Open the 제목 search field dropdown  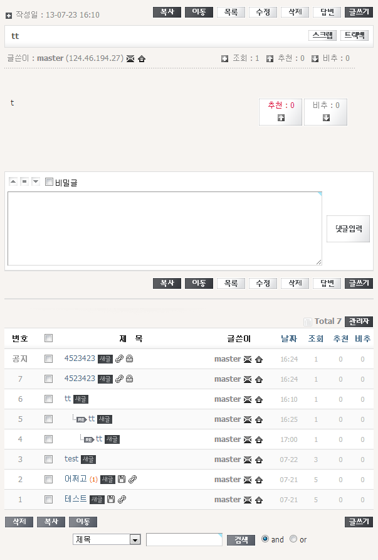coord(107,539)
